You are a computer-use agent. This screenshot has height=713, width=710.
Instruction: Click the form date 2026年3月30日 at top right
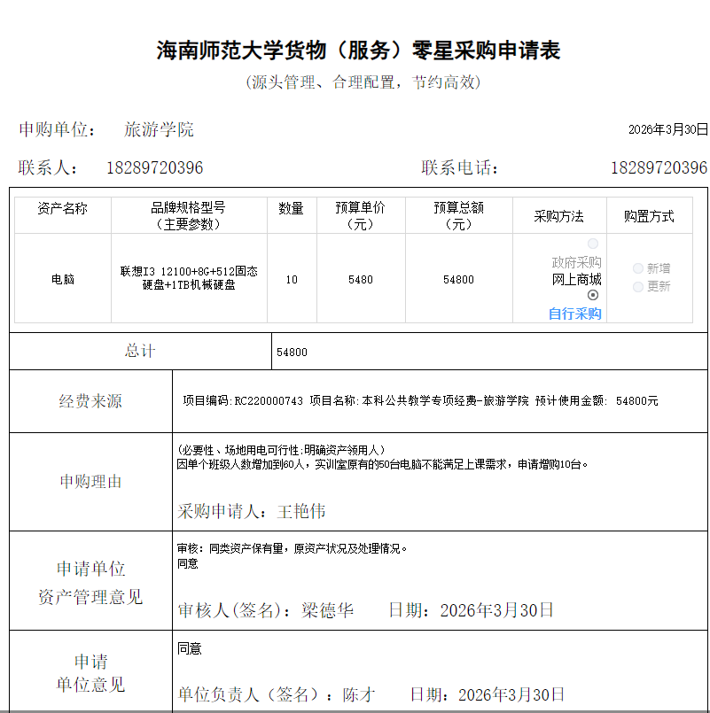(667, 129)
